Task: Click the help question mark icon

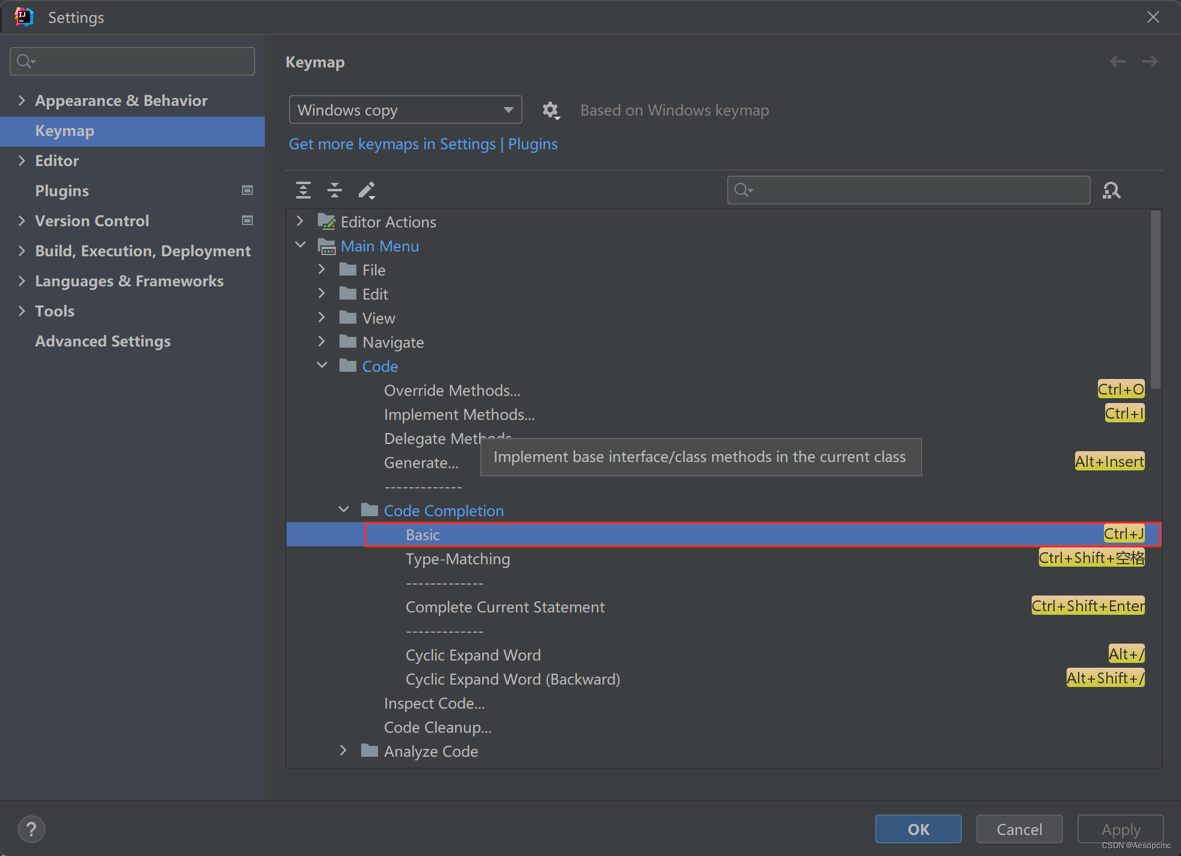Action: click(x=31, y=830)
